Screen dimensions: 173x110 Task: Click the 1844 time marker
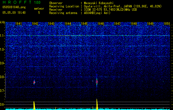click(68, 23)
